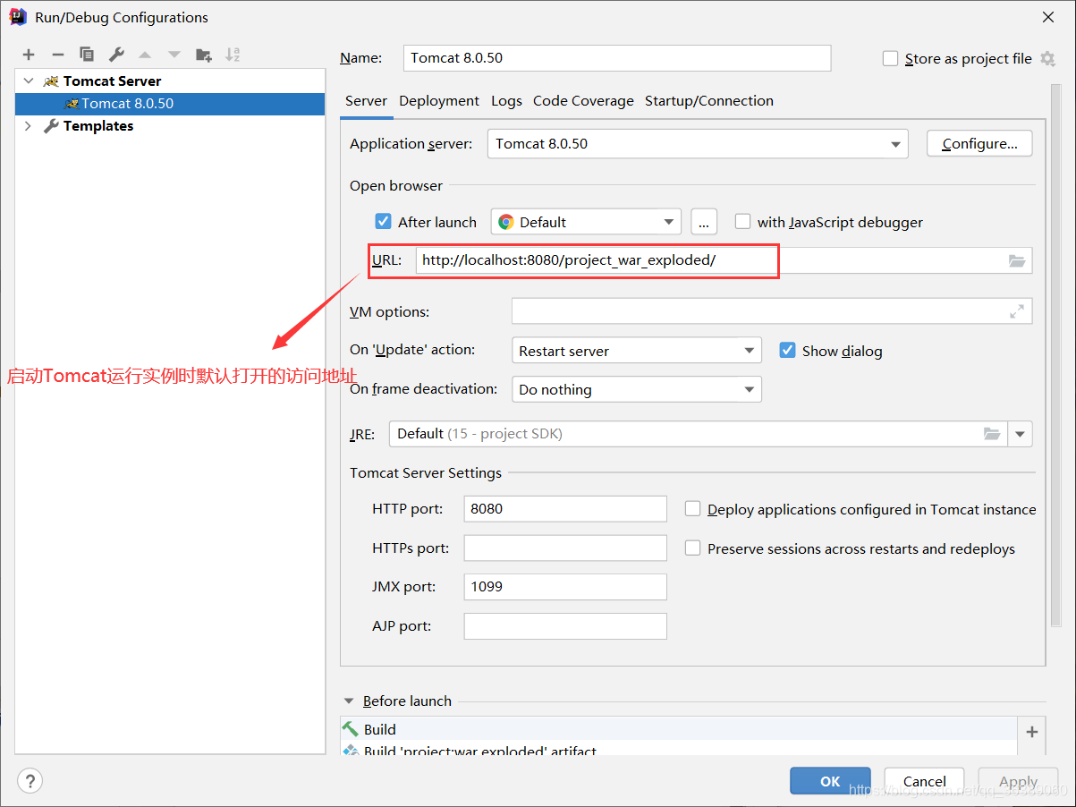
Task: Switch to Logs tab
Action: 506,101
